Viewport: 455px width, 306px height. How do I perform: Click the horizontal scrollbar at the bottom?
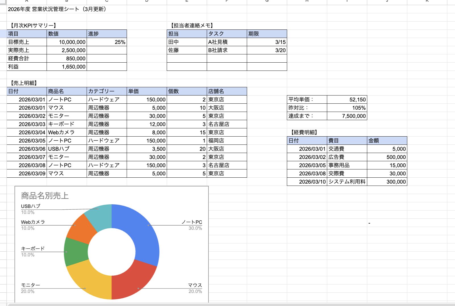coord(227,304)
